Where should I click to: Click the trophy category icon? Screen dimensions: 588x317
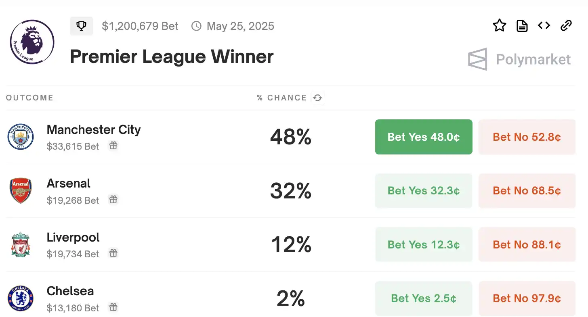tap(82, 26)
